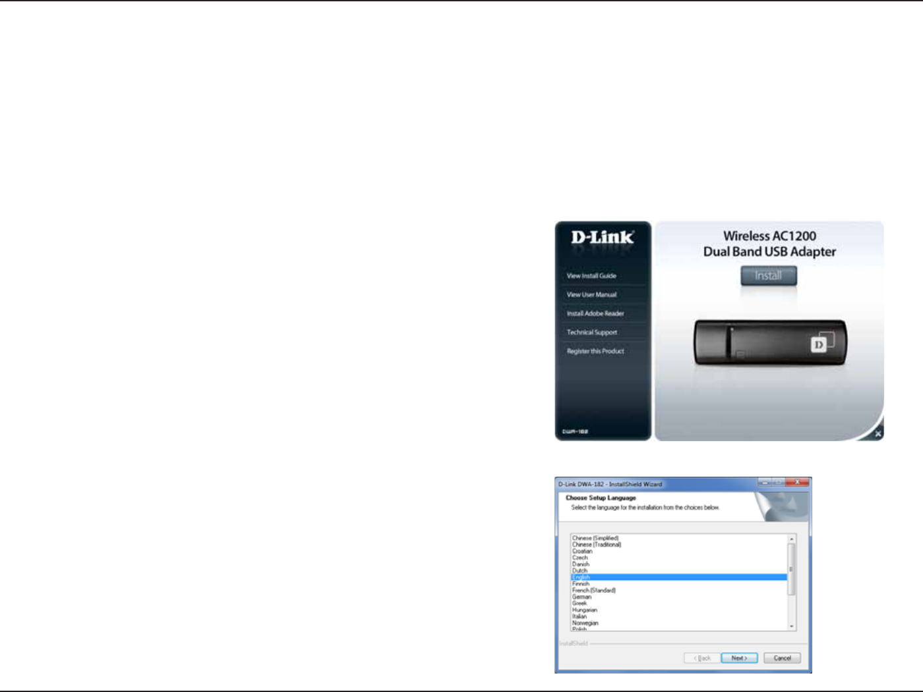Image resolution: width=923 pixels, height=692 pixels.
Task: Open View Install Guide link
Action: tap(591, 276)
